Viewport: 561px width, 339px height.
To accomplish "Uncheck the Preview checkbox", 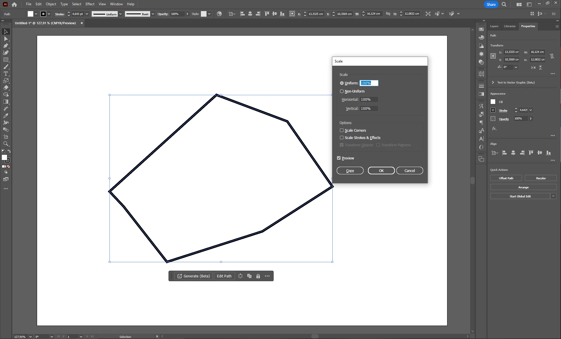I will [x=339, y=158].
